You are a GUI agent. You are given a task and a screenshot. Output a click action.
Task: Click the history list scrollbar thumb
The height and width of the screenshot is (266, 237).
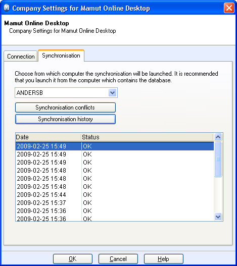(x=218, y=159)
